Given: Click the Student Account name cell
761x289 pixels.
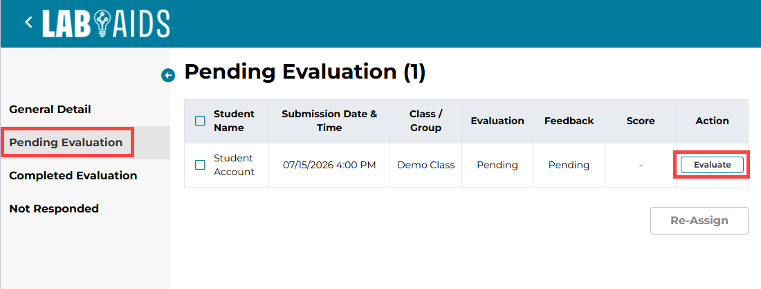Looking at the screenshot, I should click(x=234, y=165).
